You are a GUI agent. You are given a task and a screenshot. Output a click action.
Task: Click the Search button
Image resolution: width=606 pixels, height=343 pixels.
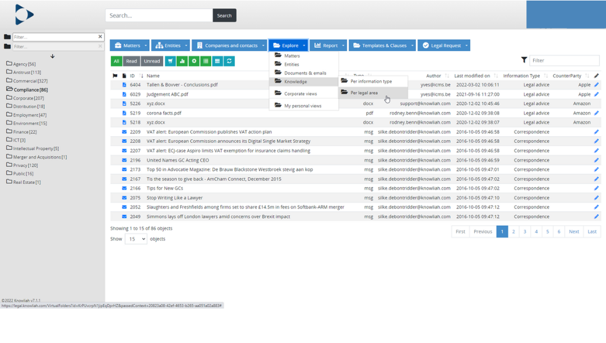coord(224,15)
